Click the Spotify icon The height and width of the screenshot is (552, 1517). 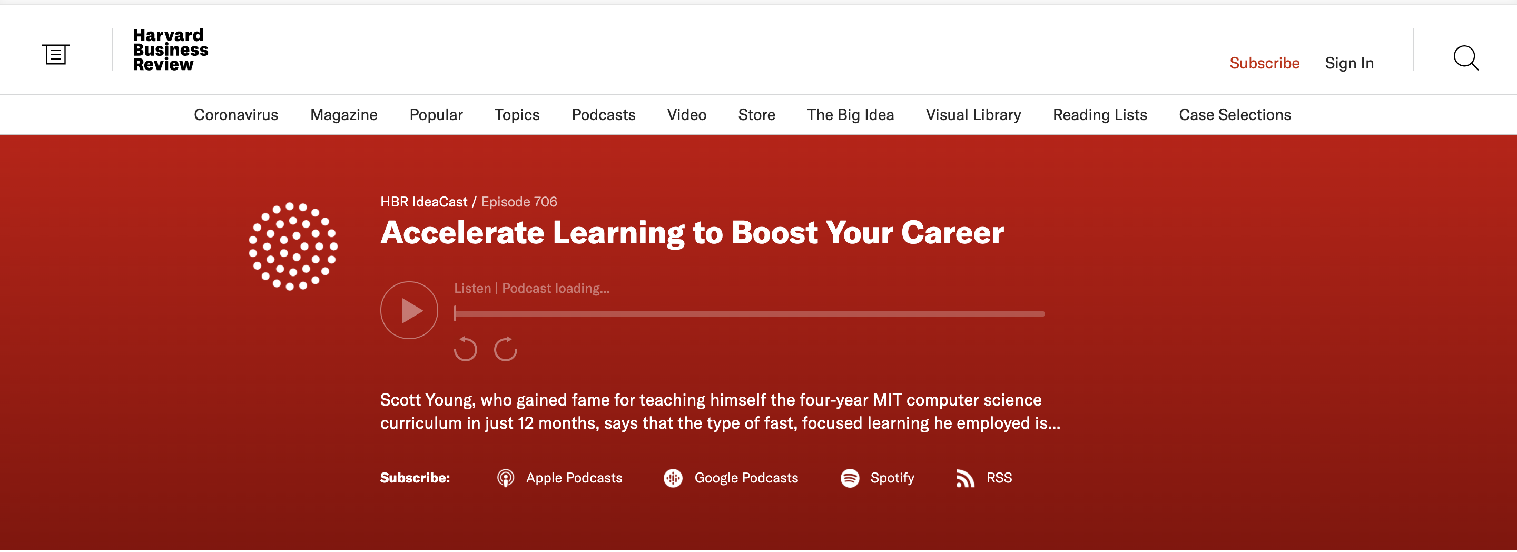coord(849,478)
